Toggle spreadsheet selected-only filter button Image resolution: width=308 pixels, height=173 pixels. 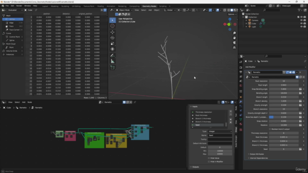pyautogui.click(x=102, y=10)
